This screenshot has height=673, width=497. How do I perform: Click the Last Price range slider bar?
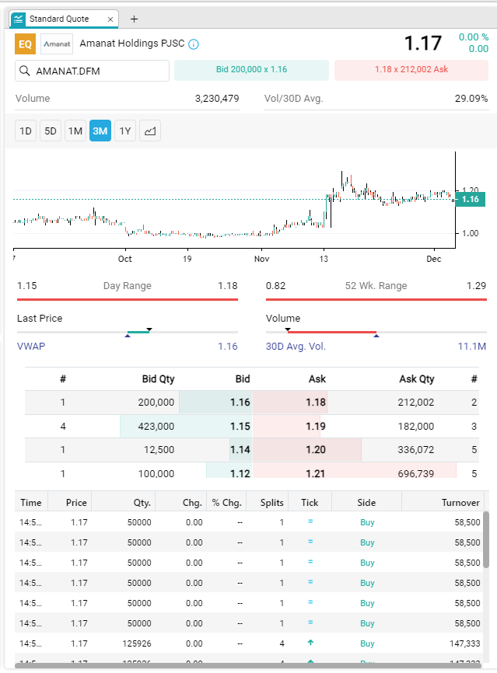pyautogui.click(x=128, y=332)
